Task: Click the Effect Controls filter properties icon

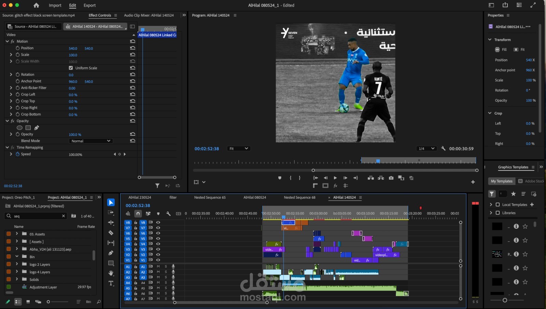Action: click(x=157, y=186)
